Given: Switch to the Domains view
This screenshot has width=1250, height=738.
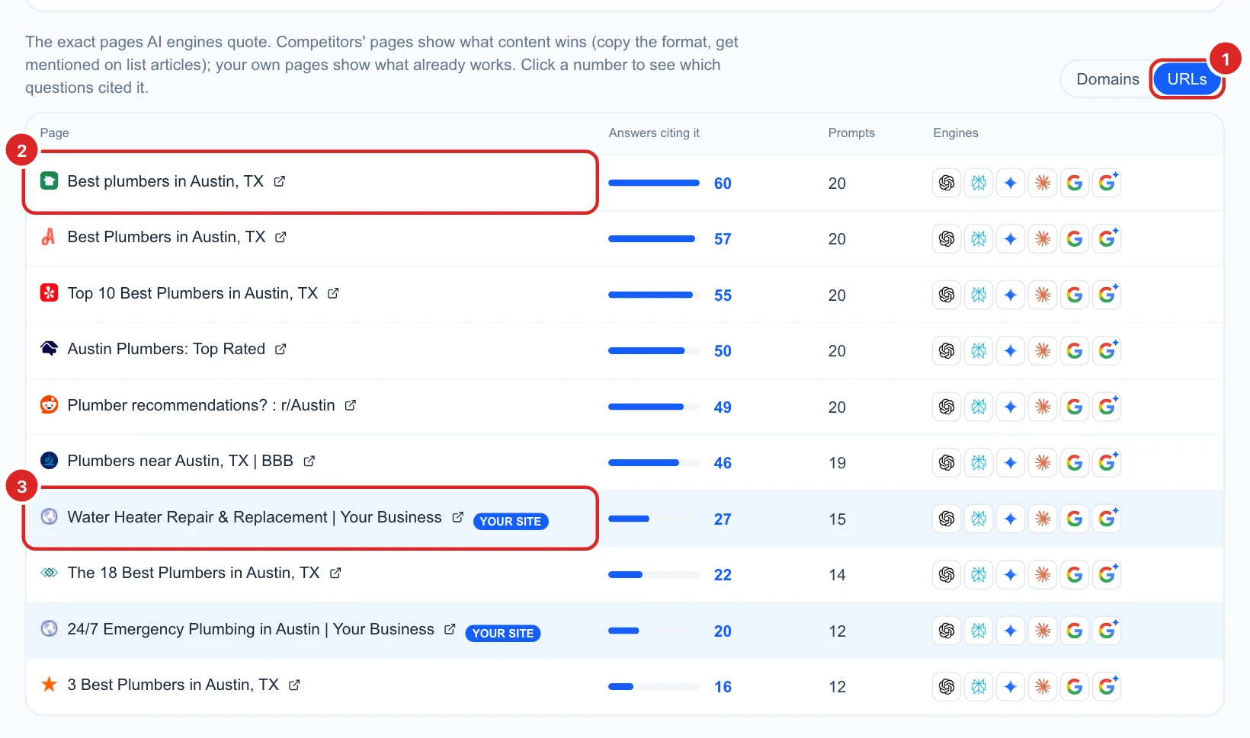Looking at the screenshot, I should pos(1107,79).
